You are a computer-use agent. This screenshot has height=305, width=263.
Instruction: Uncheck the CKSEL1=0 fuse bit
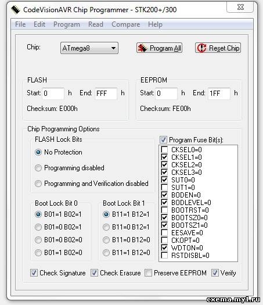click(164, 157)
